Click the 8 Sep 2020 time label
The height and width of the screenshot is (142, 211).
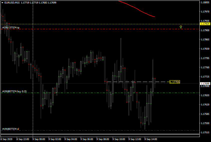[x=6, y=139]
